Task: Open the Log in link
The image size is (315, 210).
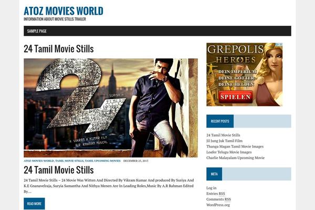Action: 212,188
